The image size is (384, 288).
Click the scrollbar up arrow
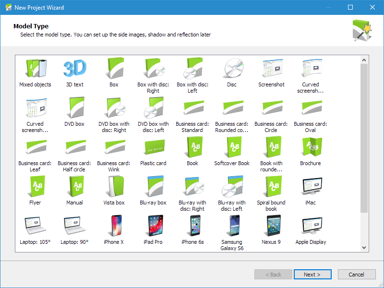click(364, 60)
